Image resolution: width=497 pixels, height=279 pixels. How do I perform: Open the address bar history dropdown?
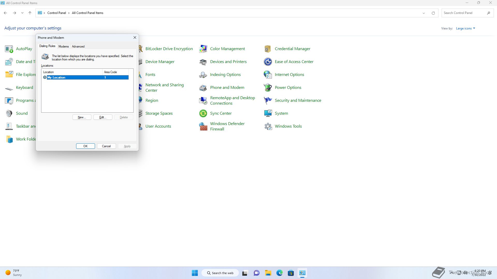(424, 13)
